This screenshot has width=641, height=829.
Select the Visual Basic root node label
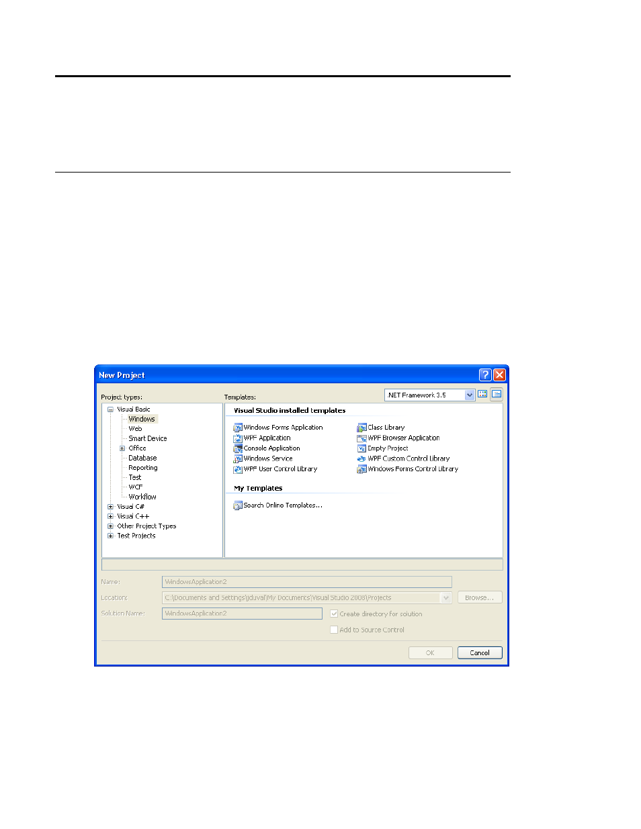pyautogui.click(x=134, y=409)
